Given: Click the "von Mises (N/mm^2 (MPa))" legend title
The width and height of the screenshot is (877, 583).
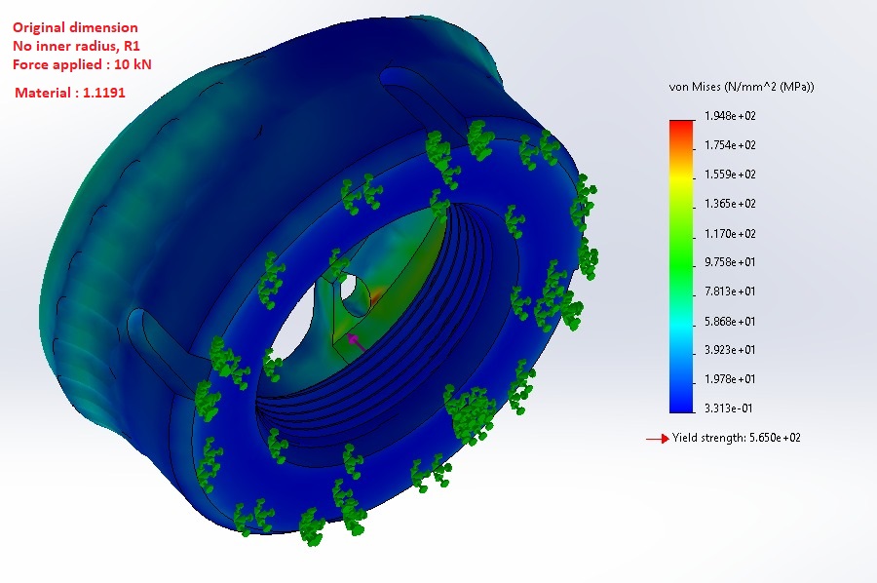Looking at the screenshot, I should tap(742, 87).
